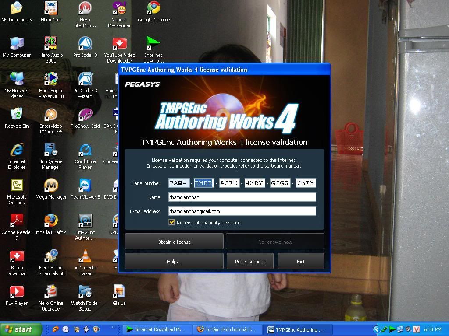Open Internet Download Manager desktop icon
The image size is (449, 336).
coord(153,50)
